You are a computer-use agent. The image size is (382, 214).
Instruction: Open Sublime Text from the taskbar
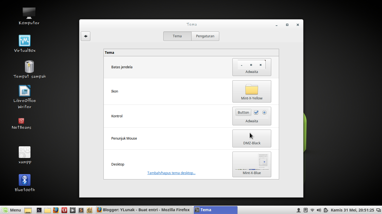pos(81,210)
